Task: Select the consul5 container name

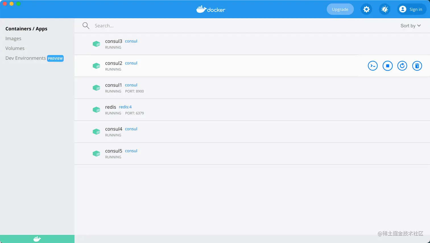Action: coord(113,151)
